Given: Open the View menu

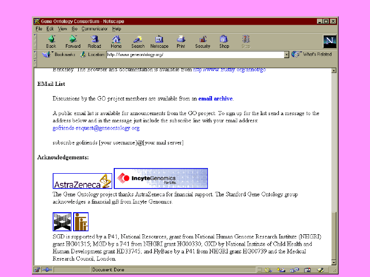Looking at the screenshot, I should (x=62, y=29).
